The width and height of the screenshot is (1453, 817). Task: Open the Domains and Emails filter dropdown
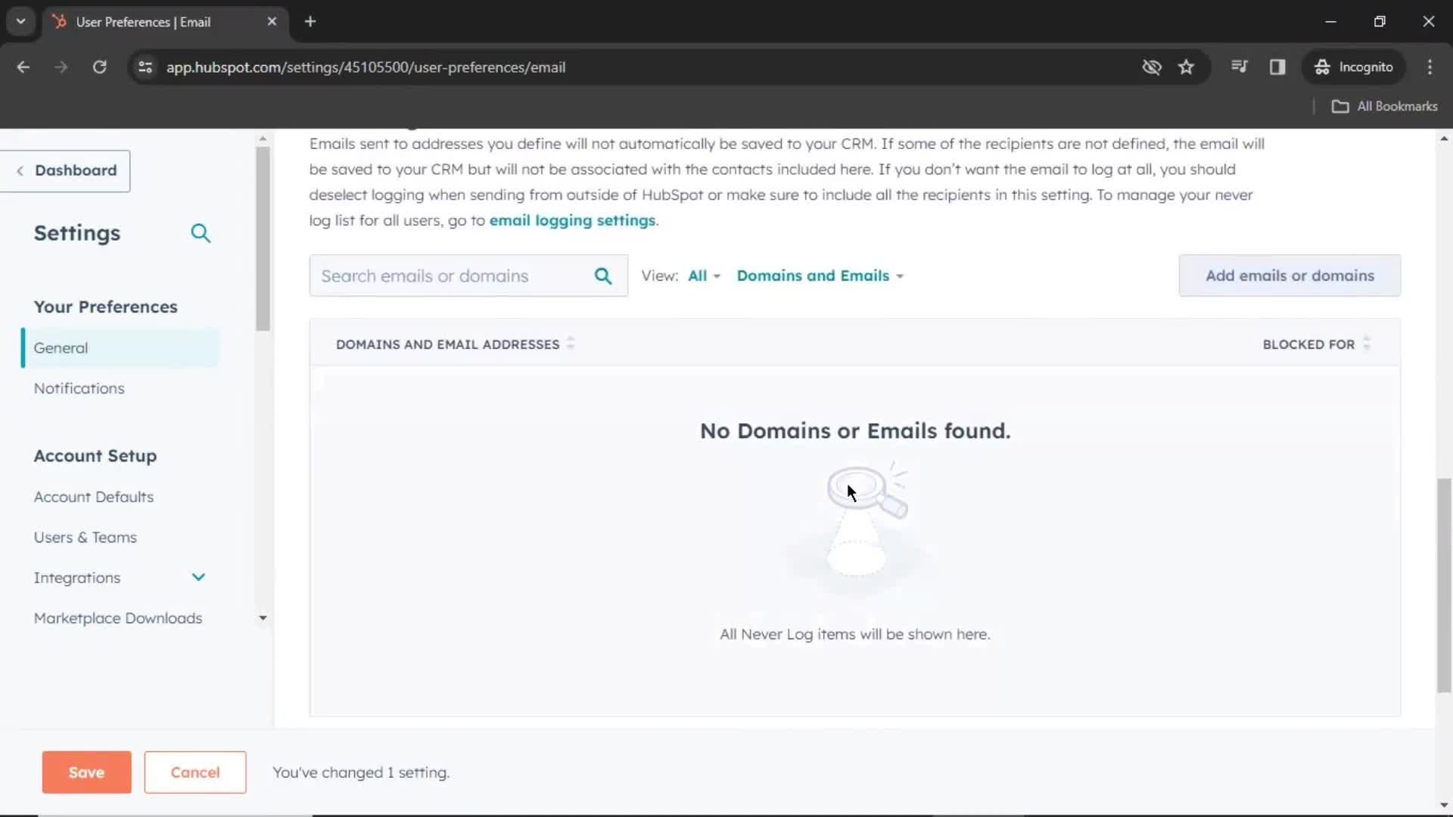818,275
